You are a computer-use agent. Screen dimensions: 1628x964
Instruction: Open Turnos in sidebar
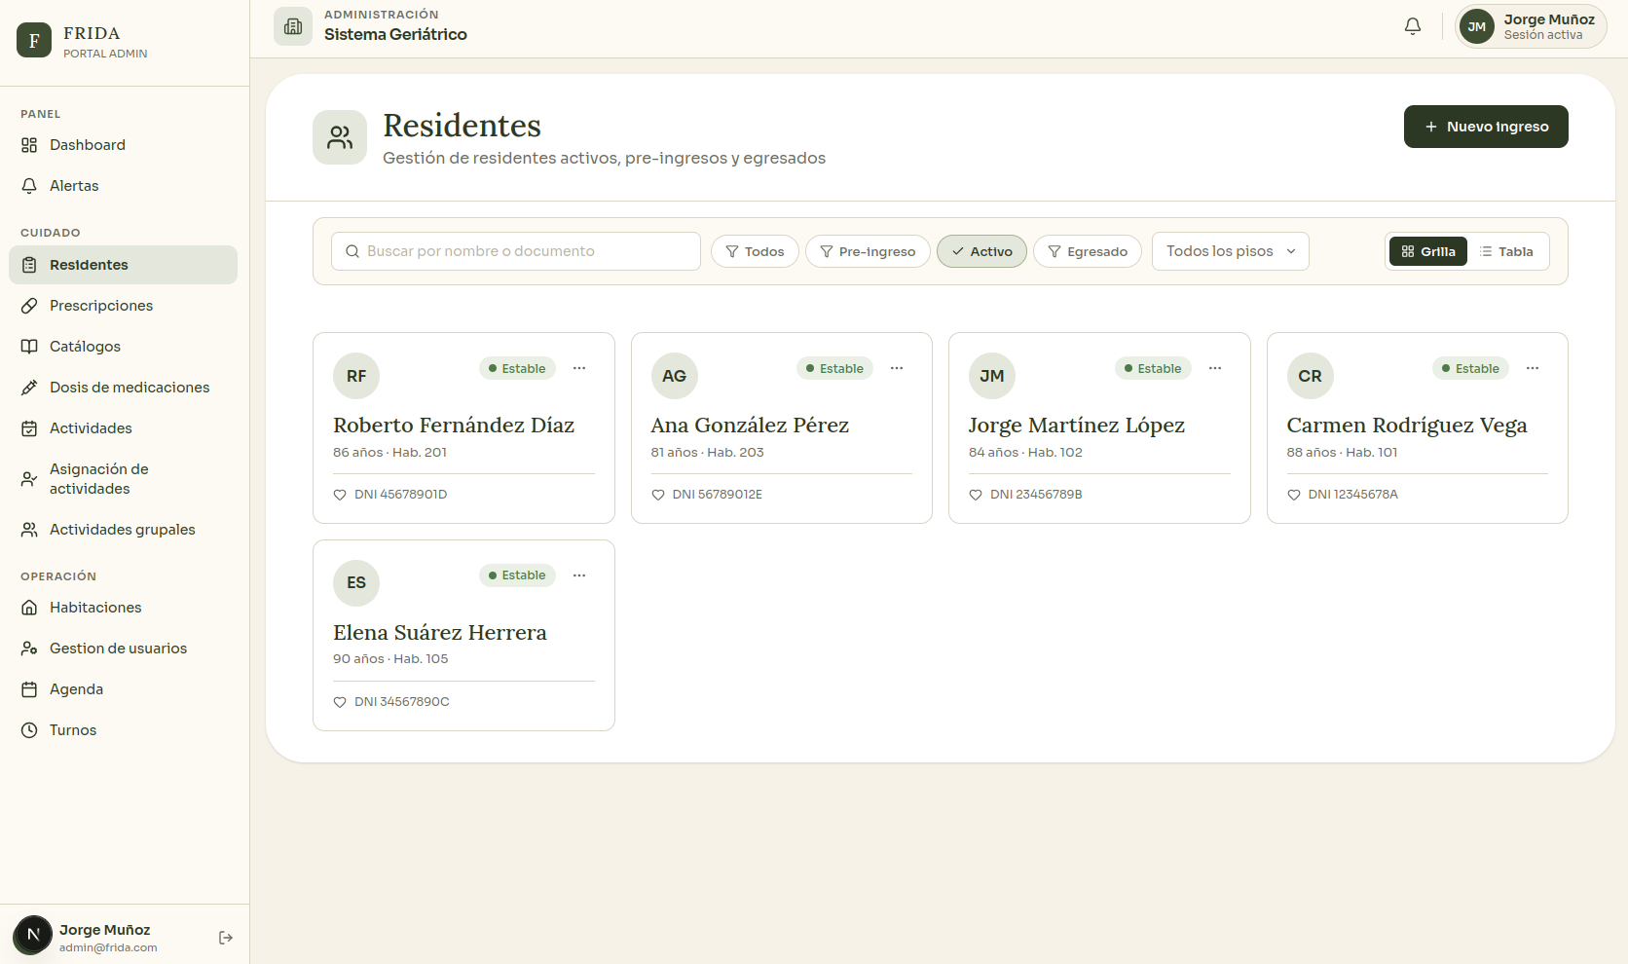tap(123, 730)
